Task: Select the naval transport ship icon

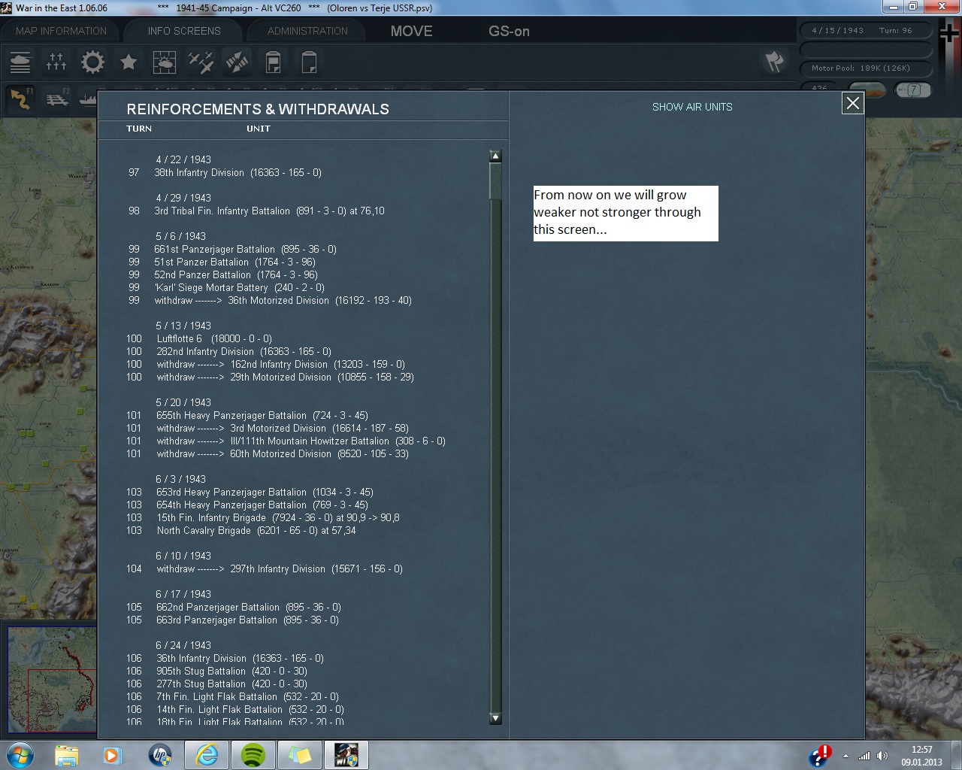Action: 88,99
